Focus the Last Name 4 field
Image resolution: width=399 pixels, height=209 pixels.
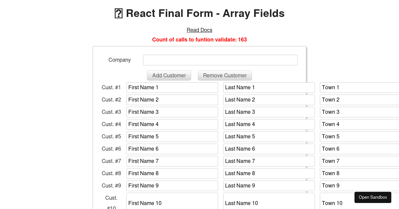(x=269, y=124)
